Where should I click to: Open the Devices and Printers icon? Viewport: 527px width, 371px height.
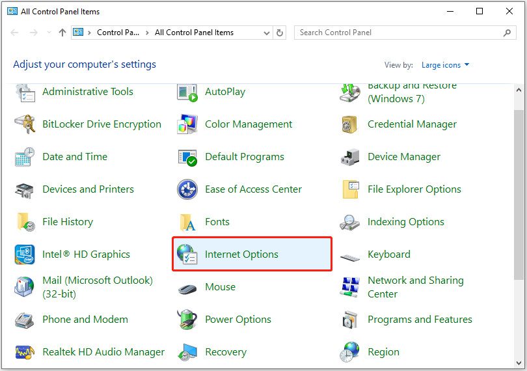[25, 190]
